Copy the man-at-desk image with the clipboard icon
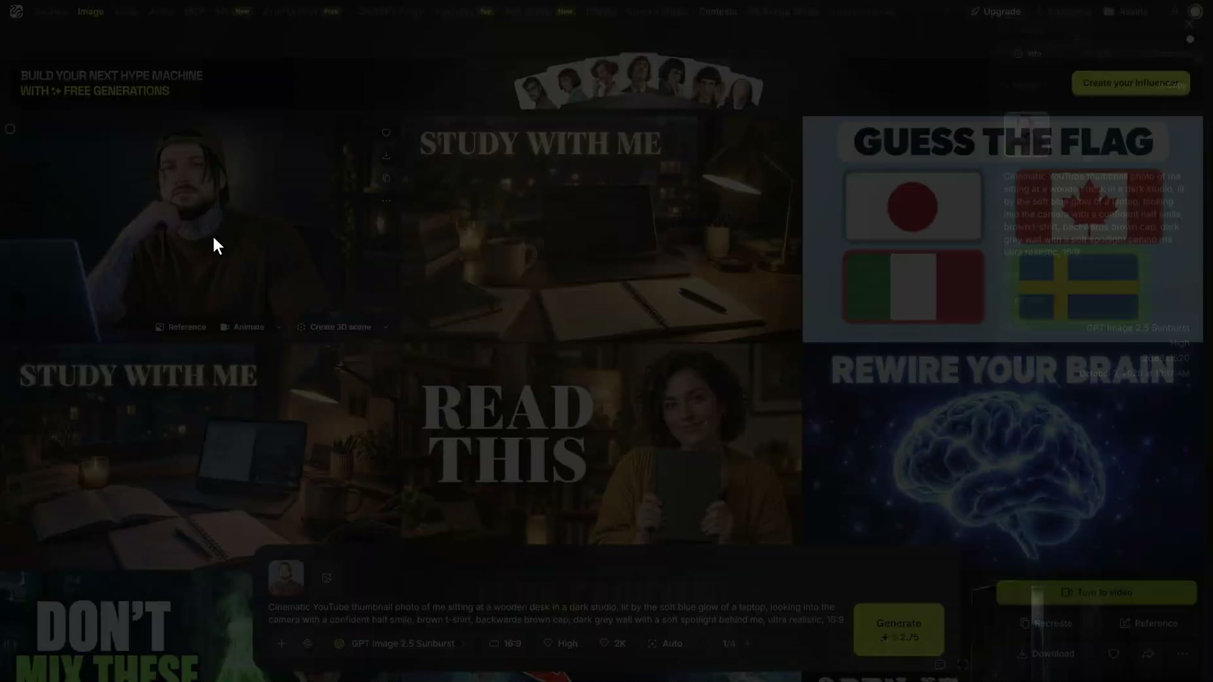 pyautogui.click(x=386, y=178)
